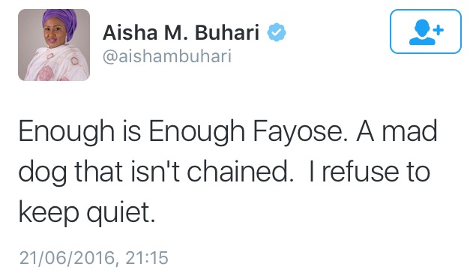This screenshot has height=273, width=476.
Task: Open Aisha M. Buhari's profile picture
Action: 54,45
